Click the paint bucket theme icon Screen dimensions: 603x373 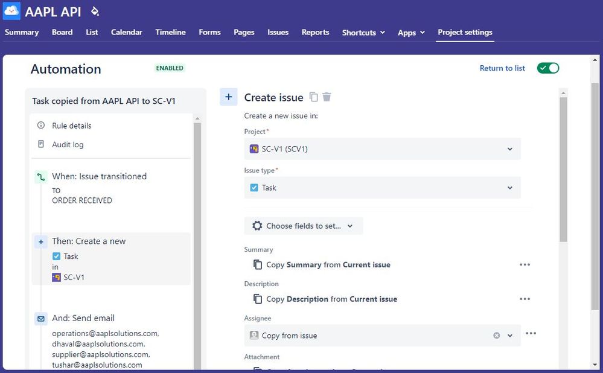tap(95, 11)
